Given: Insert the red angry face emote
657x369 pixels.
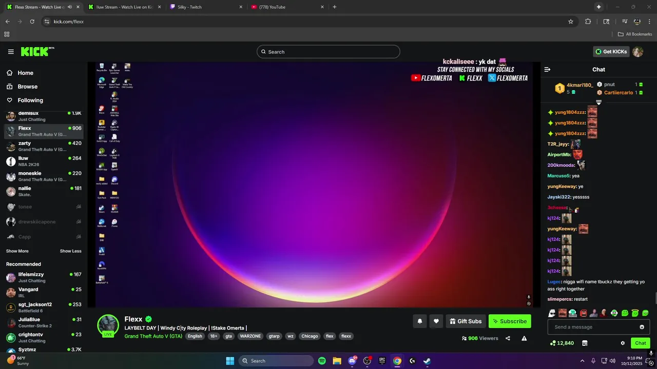Looking at the screenshot, I should pyautogui.click(x=583, y=313).
